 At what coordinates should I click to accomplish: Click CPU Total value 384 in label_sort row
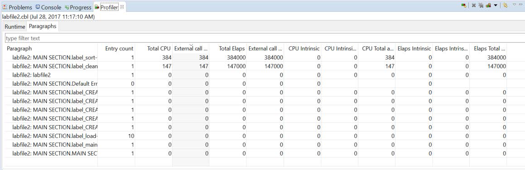pyautogui.click(x=390, y=57)
